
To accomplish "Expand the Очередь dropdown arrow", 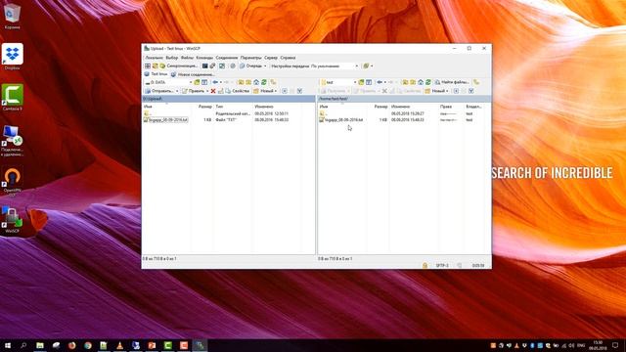I will point(265,66).
